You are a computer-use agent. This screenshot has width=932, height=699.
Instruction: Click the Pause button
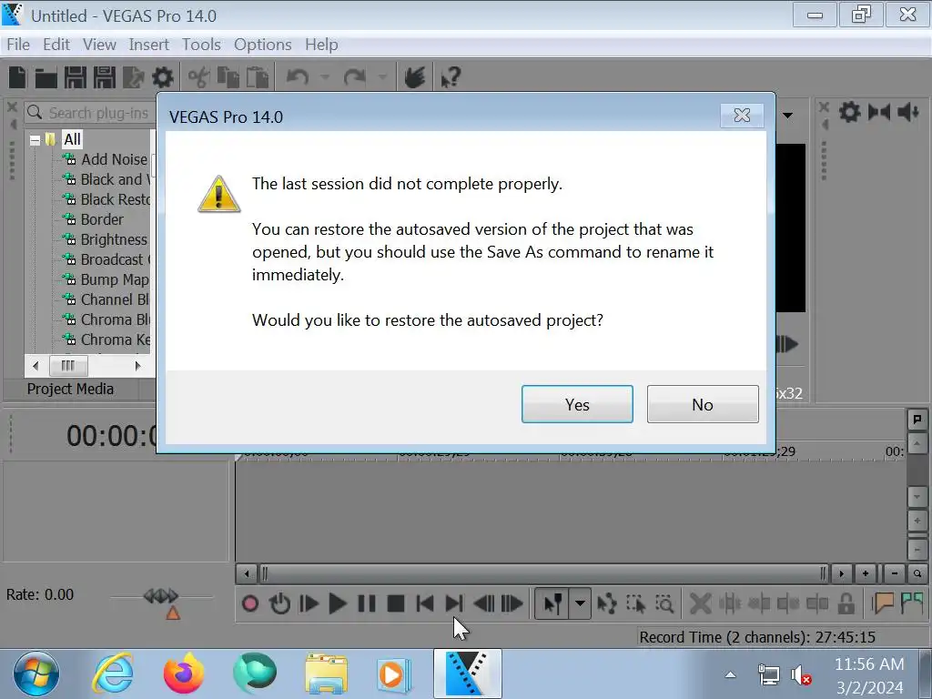click(366, 604)
